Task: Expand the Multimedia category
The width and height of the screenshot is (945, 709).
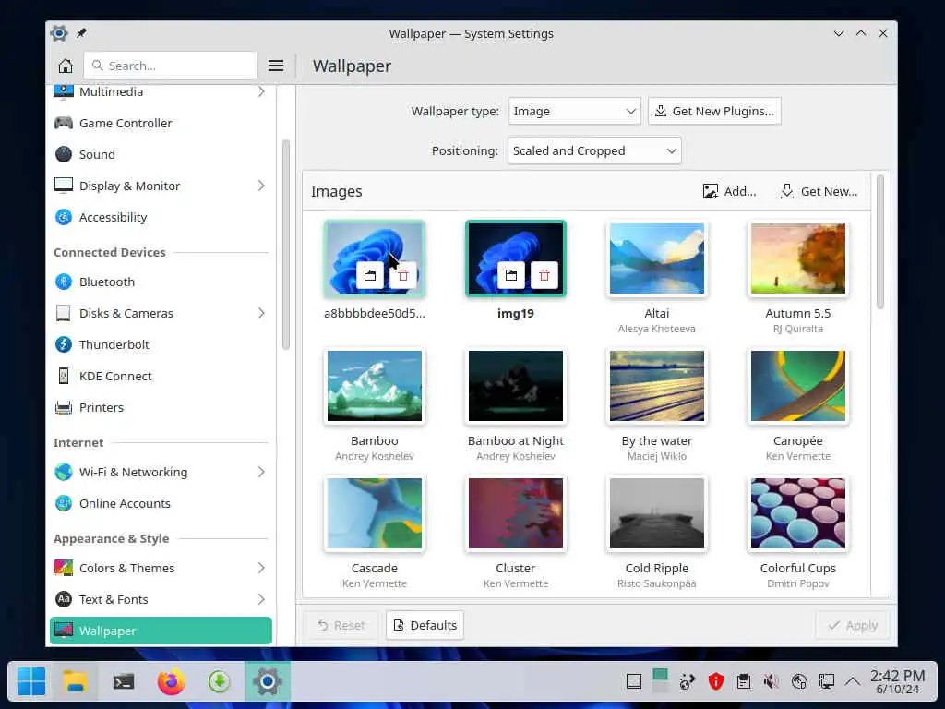Action: (x=261, y=91)
